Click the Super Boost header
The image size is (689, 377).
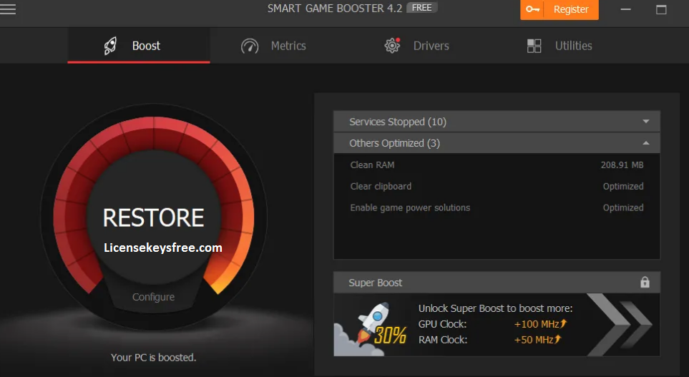coord(497,283)
